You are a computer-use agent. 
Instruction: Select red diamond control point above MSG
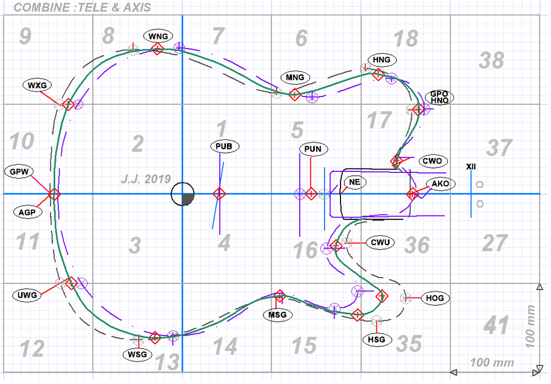280,296
